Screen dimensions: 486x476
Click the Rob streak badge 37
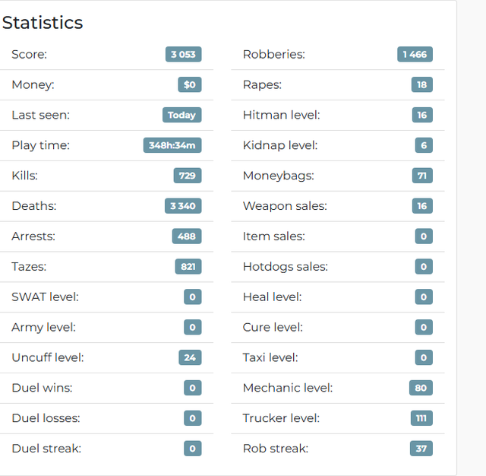pos(421,449)
